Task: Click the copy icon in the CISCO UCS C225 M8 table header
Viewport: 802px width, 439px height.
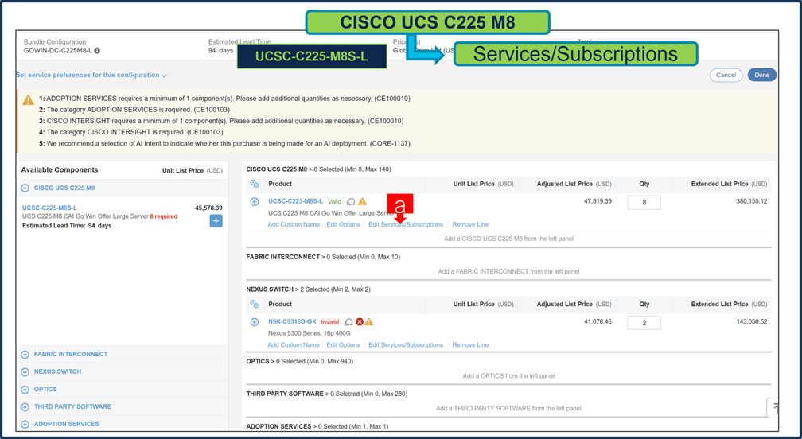Action: pos(255,184)
